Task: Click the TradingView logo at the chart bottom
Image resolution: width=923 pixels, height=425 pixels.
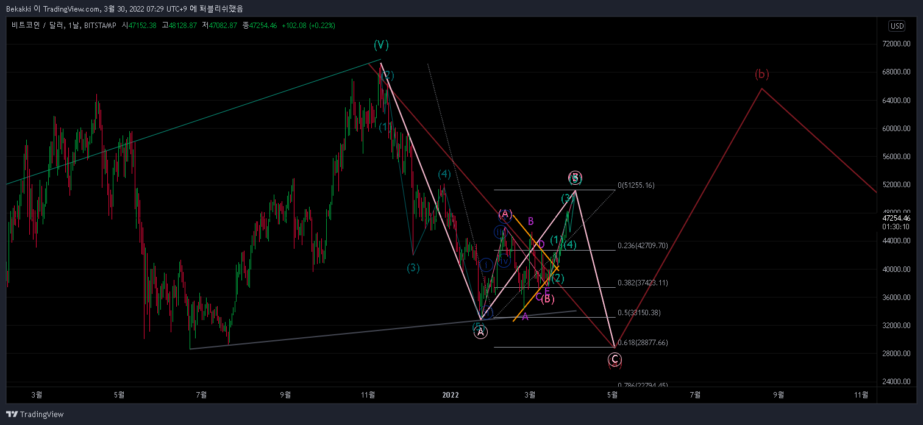Action: pyautogui.click(x=35, y=414)
